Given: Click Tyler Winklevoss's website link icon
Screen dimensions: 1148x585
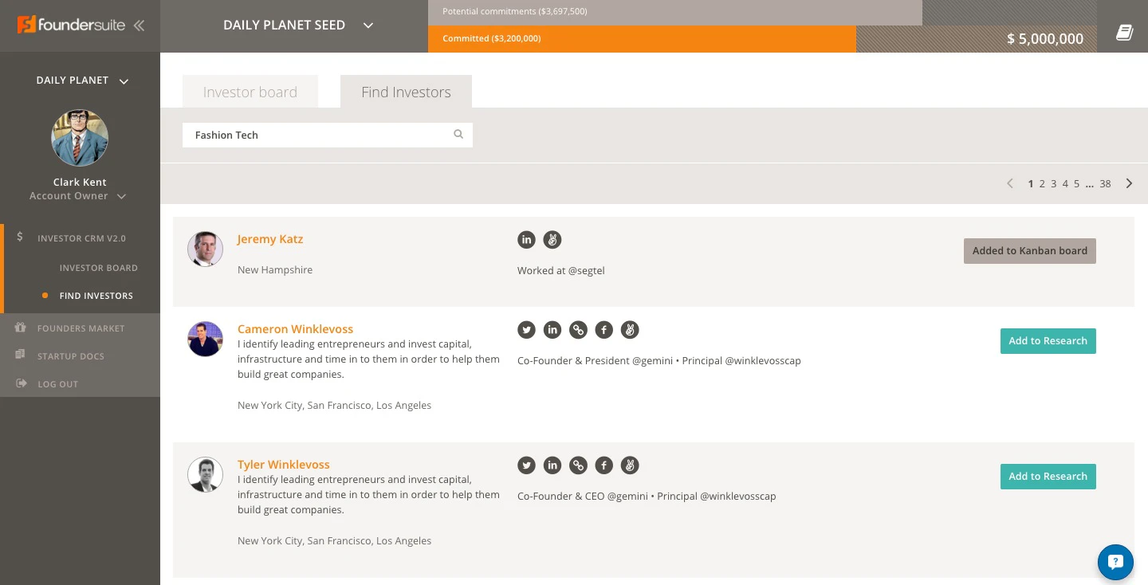Looking at the screenshot, I should (578, 465).
